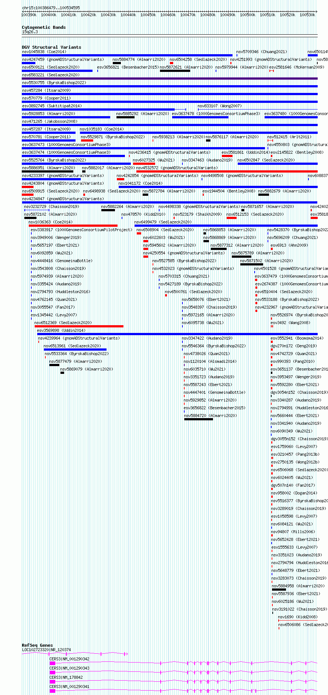Click esv3383917 1000GenomesConsortiumPilotProject label
Screen dimensions: 328x695
coord(81,230)
